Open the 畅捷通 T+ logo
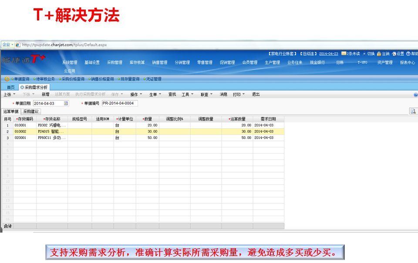 coord(24,59)
